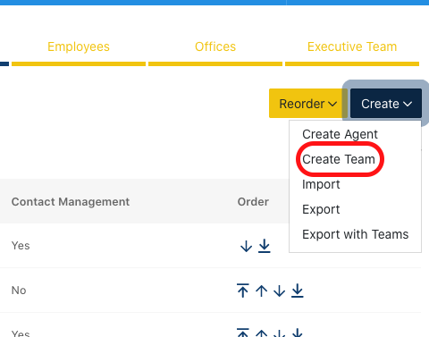
Task: Click the Contact Management column header
Action: click(x=71, y=202)
